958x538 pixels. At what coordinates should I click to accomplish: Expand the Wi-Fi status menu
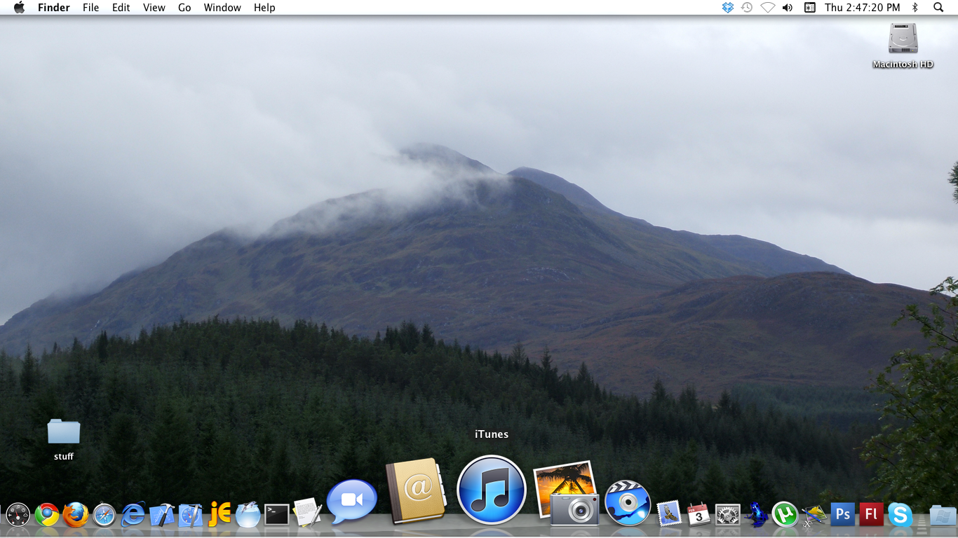(x=767, y=8)
